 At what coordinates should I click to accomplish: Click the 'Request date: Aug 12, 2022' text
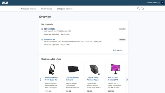click(51, 34)
